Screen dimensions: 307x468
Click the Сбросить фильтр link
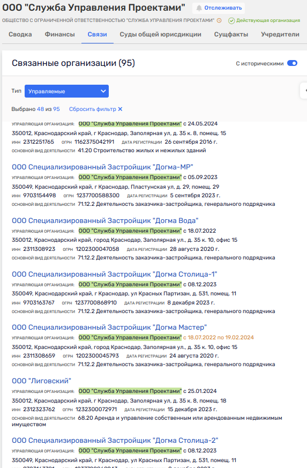93,109
